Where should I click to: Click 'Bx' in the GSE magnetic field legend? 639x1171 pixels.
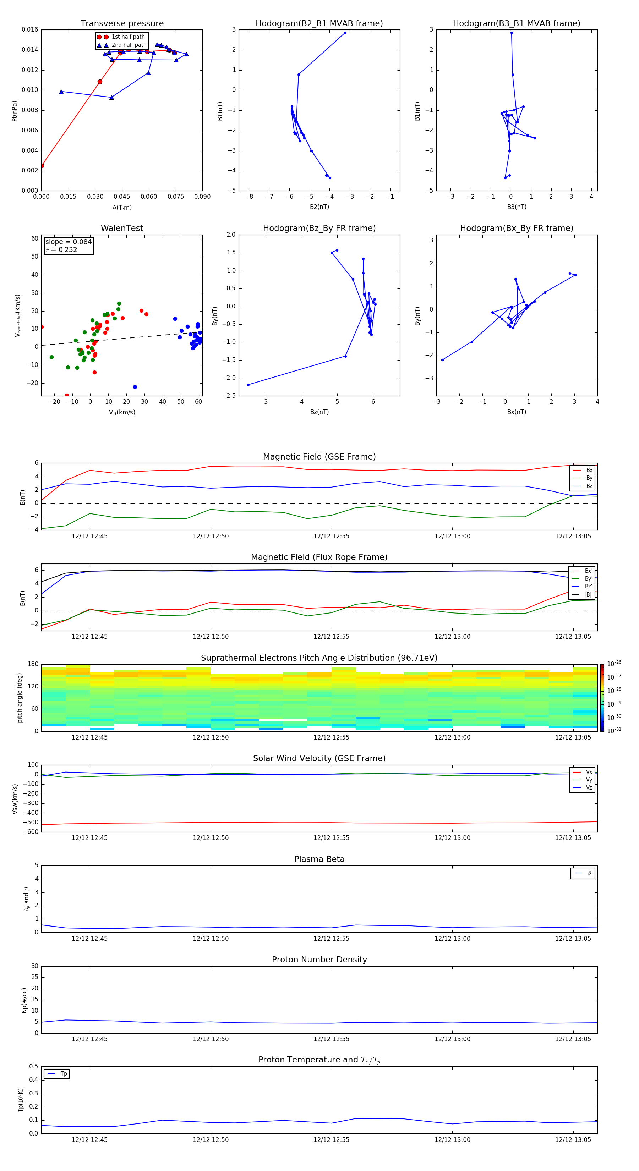(583, 470)
